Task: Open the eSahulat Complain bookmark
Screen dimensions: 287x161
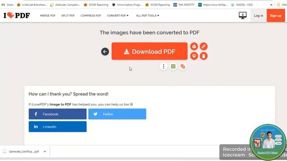Action: tap(65, 5)
